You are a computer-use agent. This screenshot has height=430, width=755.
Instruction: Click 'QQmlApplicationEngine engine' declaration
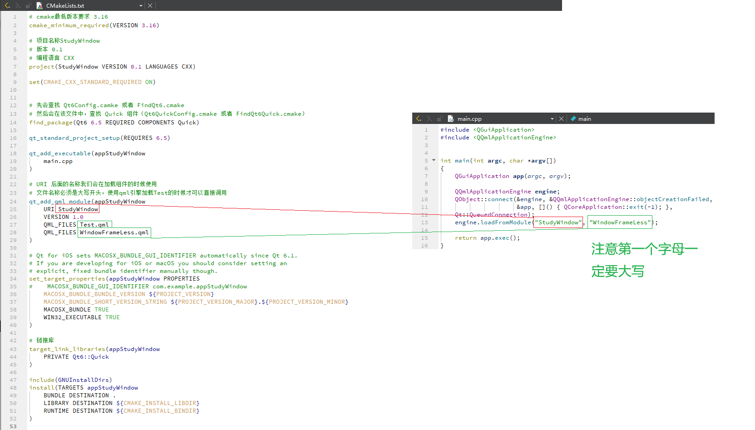[x=507, y=192]
